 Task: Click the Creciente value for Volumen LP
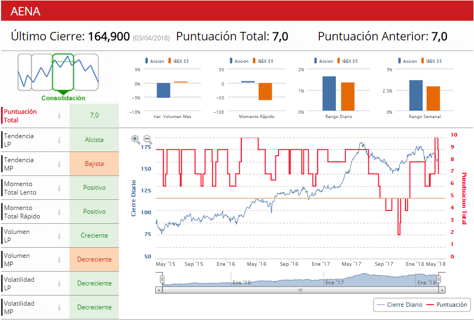[x=94, y=235]
